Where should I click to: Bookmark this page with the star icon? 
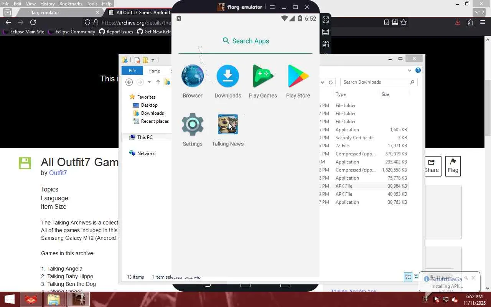[404, 22]
